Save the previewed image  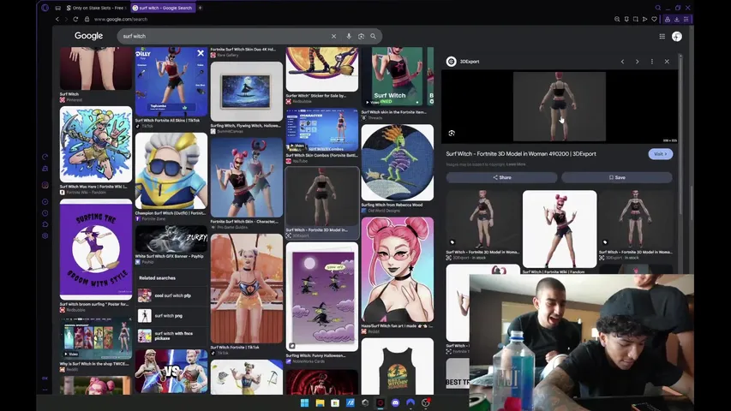[617, 177]
